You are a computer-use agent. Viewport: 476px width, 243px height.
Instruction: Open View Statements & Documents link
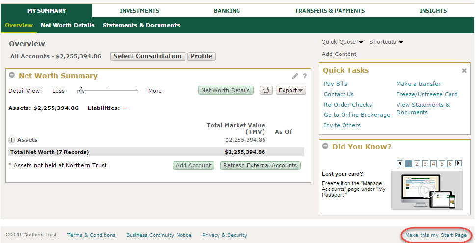(x=423, y=108)
